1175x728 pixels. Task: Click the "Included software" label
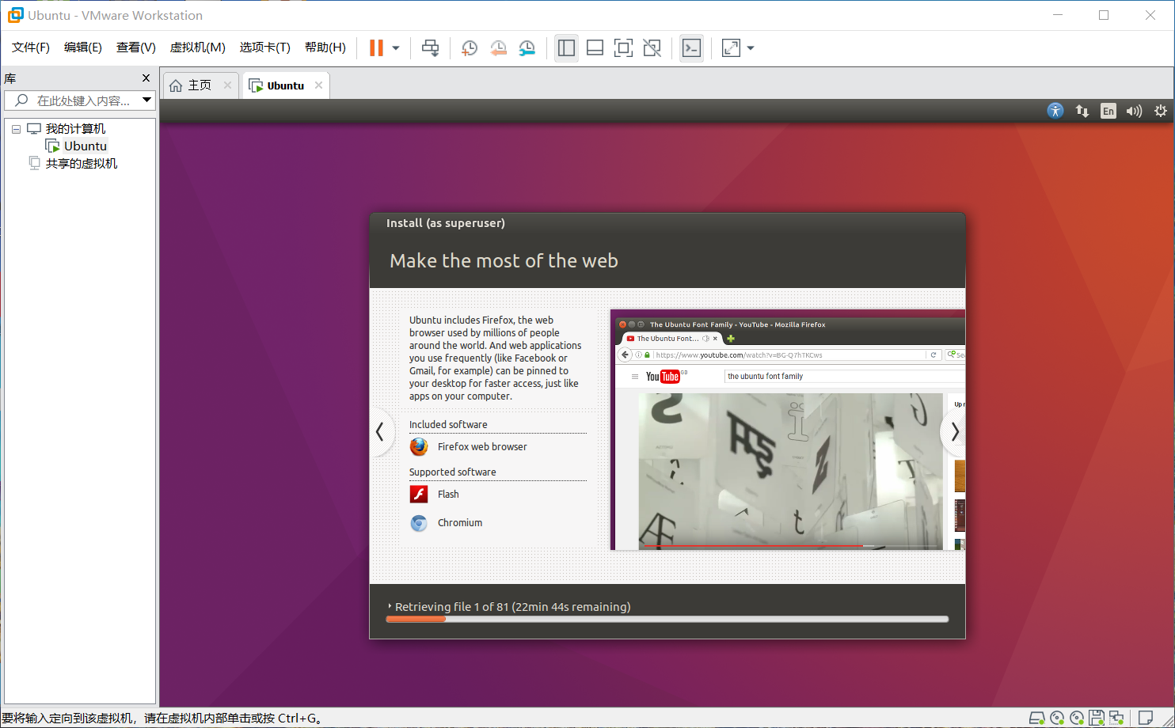click(448, 425)
